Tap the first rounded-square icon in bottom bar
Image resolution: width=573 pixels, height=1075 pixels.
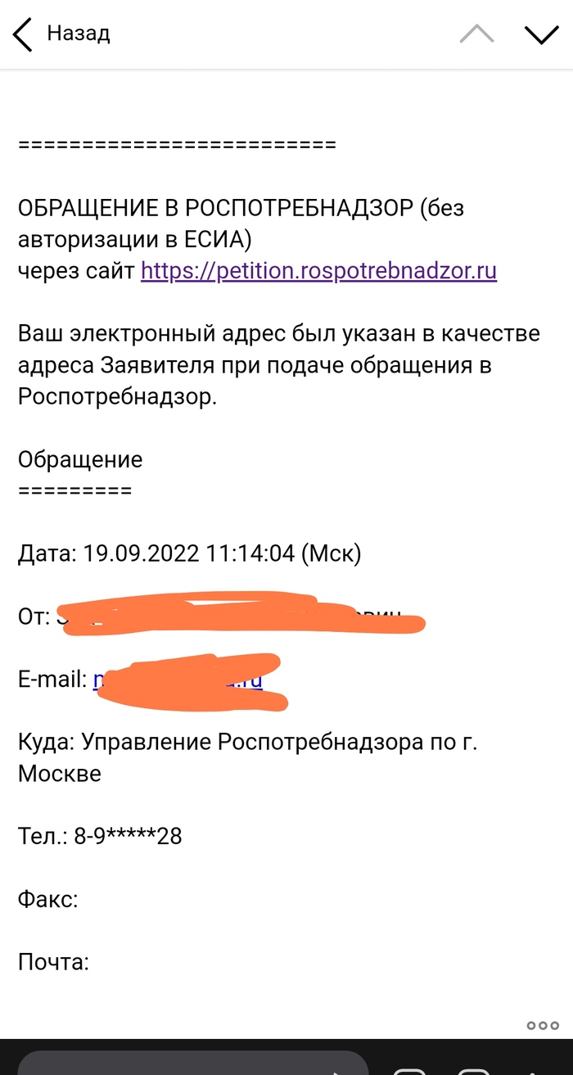[x=408, y=1068]
